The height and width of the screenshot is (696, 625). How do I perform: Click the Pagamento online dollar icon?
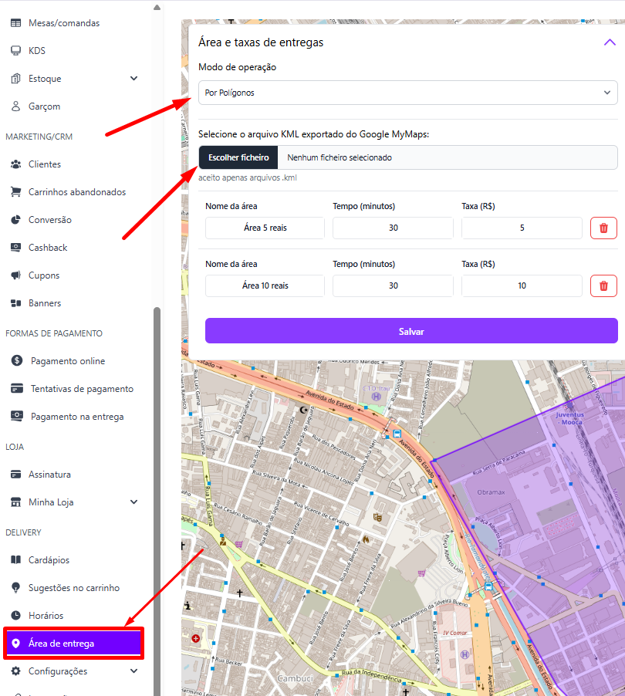coord(17,361)
